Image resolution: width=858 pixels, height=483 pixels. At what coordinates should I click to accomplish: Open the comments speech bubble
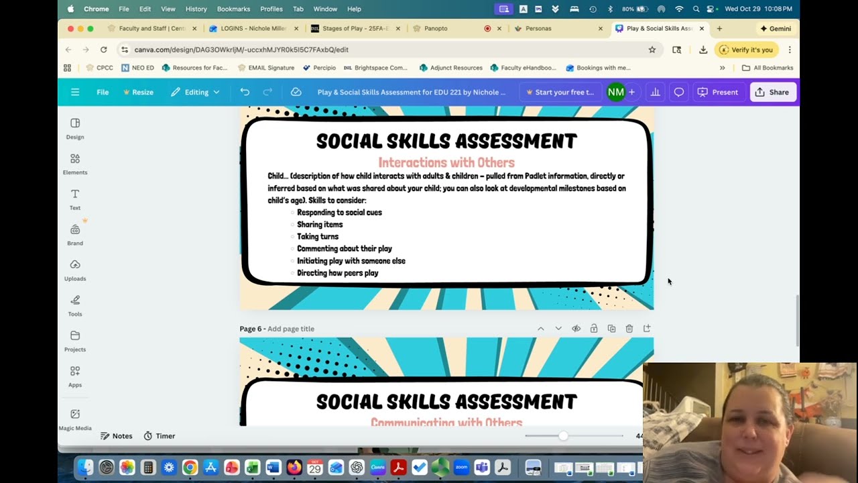pyautogui.click(x=678, y=92)
